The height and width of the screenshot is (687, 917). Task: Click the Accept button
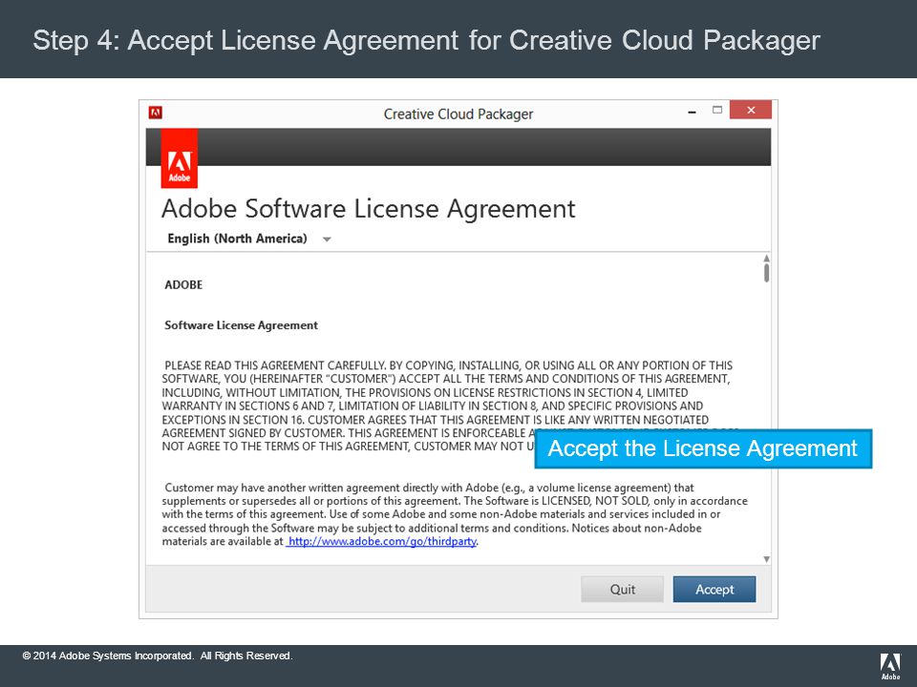(714, 589)
